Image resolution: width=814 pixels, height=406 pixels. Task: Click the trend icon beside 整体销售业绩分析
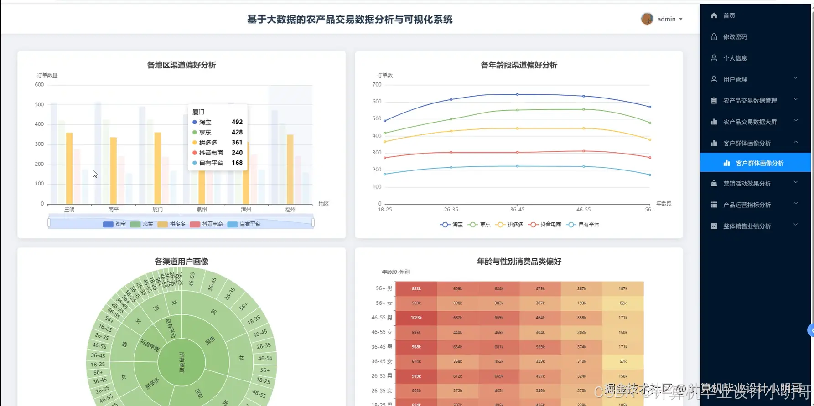(714, 226)
